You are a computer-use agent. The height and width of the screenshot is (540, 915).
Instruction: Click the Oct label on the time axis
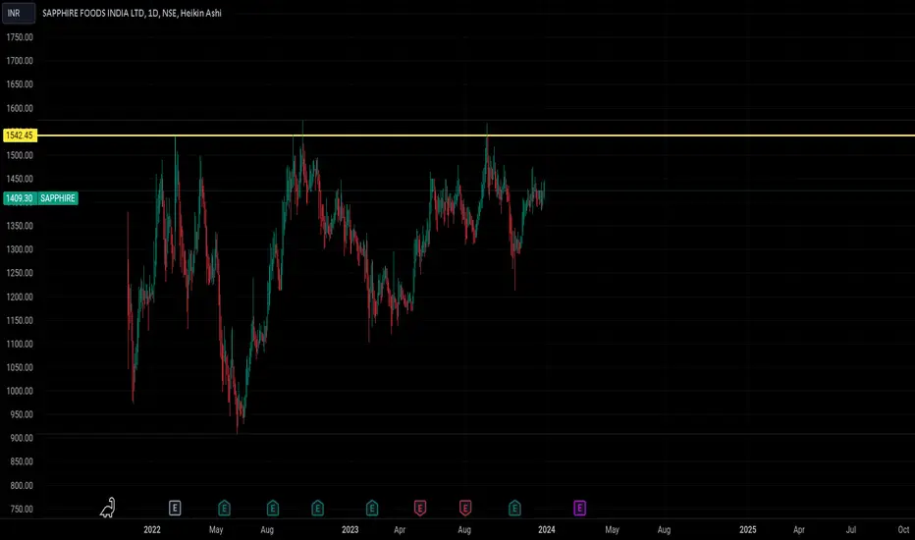point(903,529)
